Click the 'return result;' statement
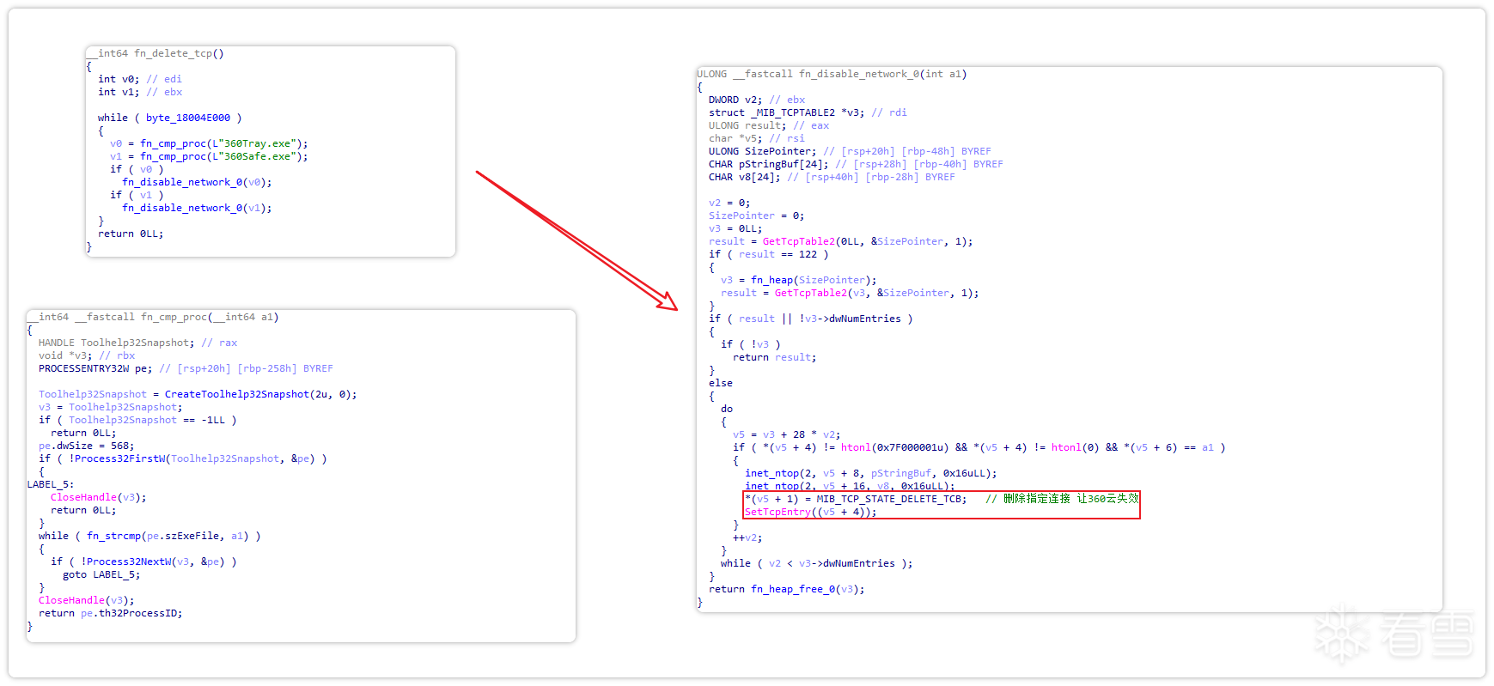 click(x=775, y=357)
